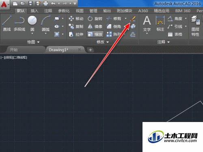Open the 参数化 ribbon tab
Screen dimensions: 203x152
pyautogui.click(x=64, y=11)
